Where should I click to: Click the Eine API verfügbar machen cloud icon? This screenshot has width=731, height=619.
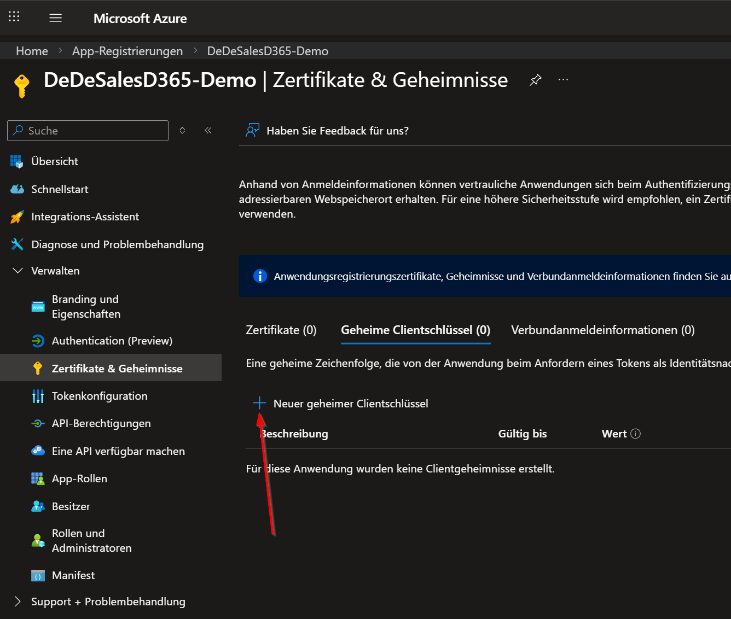38,451
